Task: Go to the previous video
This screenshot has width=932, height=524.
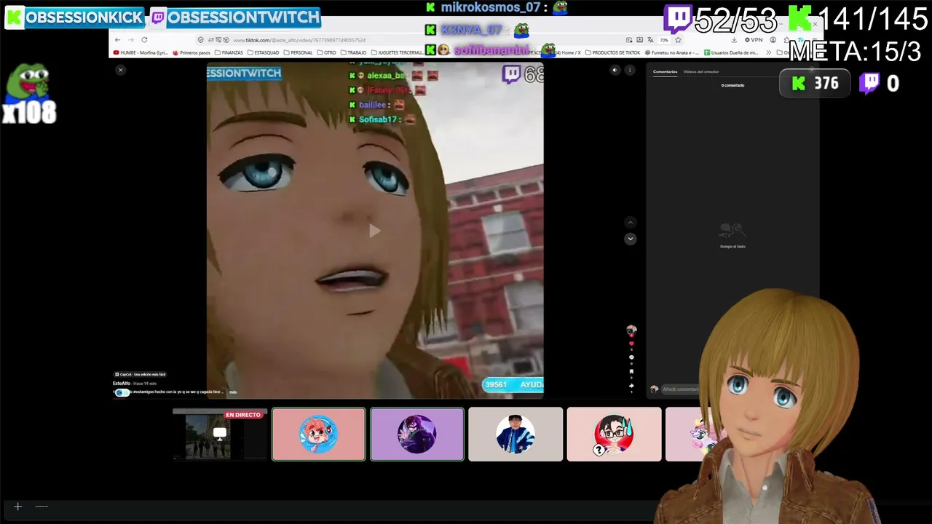Action: (631, 222)
